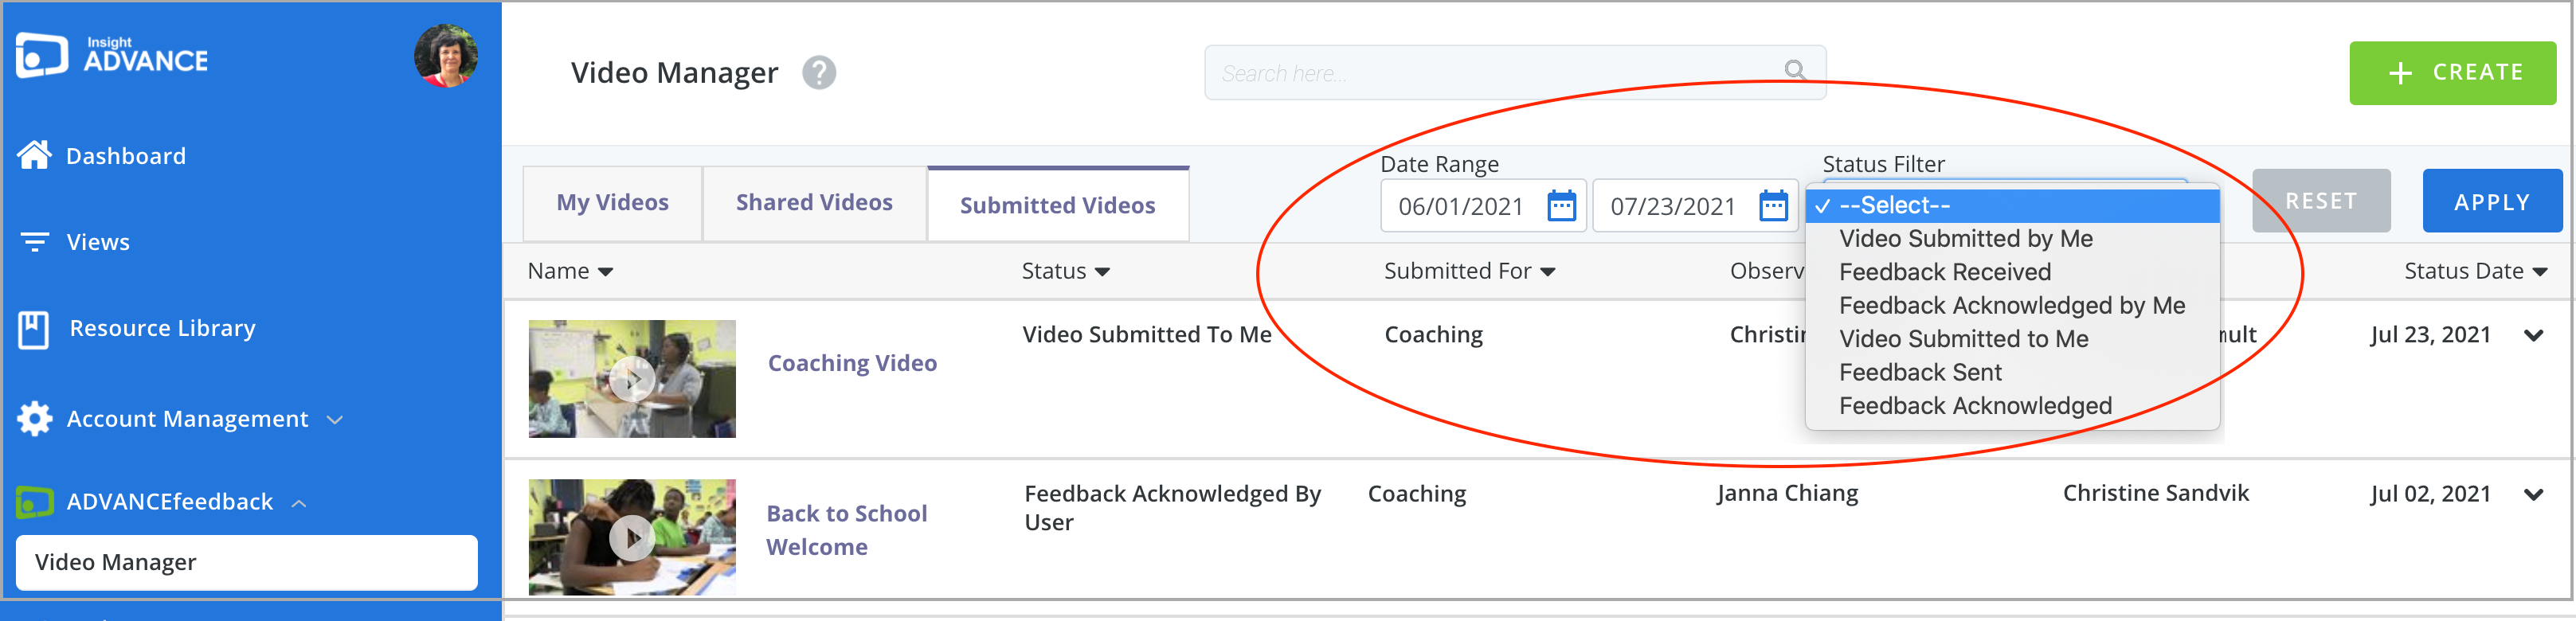Open the user profile avatar
2576x621 pixels.
pyautogui.click(x=446, y=57)
